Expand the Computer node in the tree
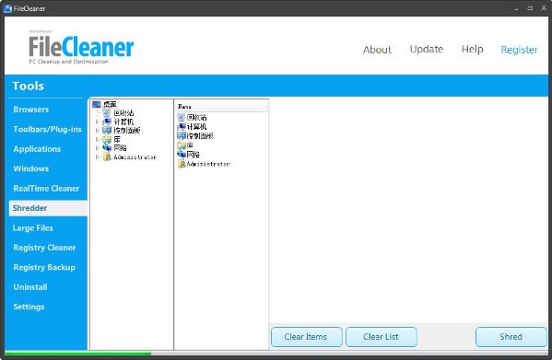552x360 pixels. click(97, 122)
